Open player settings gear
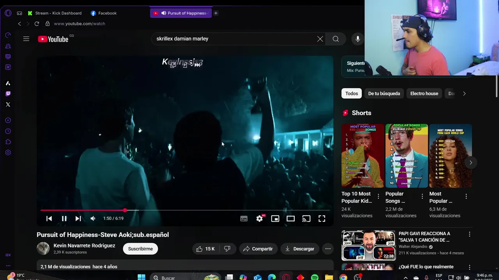Screen dimensions: 499x280 point(260,219)
